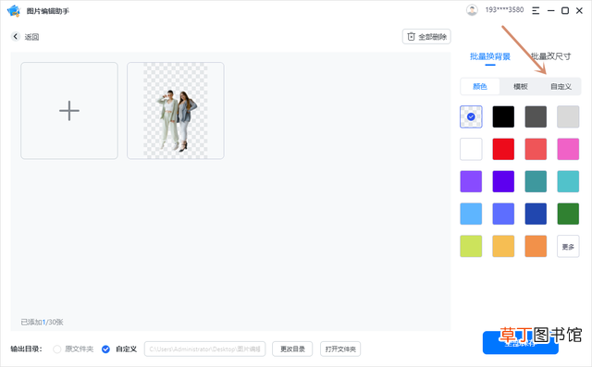The width and height of the screenshot is (592, 367).
Task: Choose the periwinkle blue color swatch
Action: [503, 214]
